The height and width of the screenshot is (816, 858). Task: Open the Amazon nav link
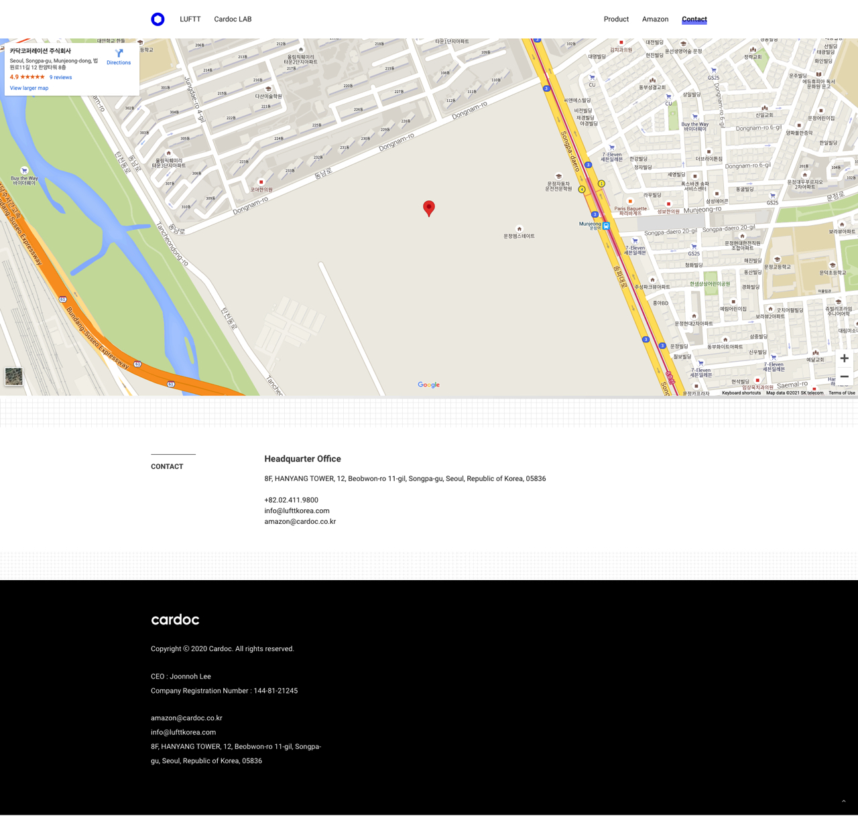coord(655,19)
